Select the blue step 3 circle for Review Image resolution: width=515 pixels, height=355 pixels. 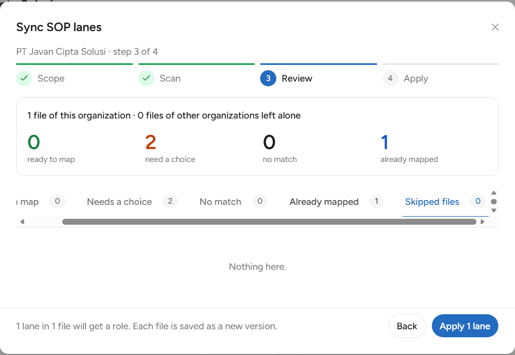pyautogui.click(x=268, y=78)
